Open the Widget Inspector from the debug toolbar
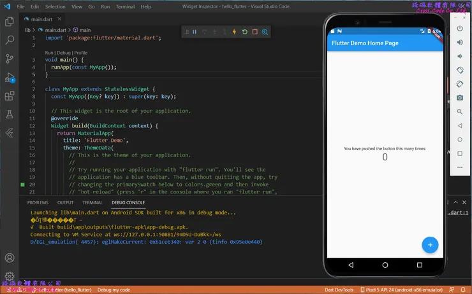Screen dimensions: 472x294 click(x=265, y=32)
